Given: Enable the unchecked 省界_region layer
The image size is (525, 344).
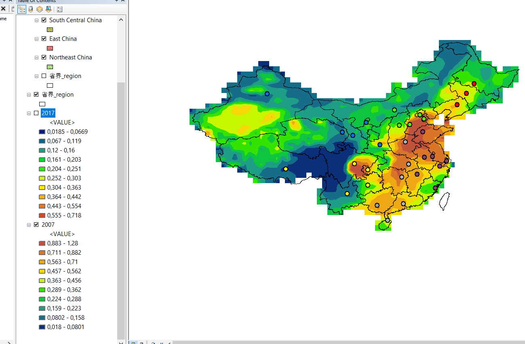Looking at the screenshot, I should (x=44, y=76).
